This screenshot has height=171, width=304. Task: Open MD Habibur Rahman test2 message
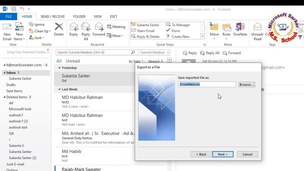point(95,102)
